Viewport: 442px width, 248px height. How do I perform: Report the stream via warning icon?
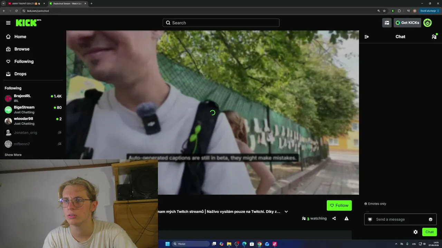[346, 218]
